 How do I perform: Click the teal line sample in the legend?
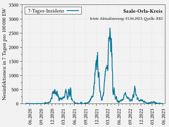click(x=74, y=11)
